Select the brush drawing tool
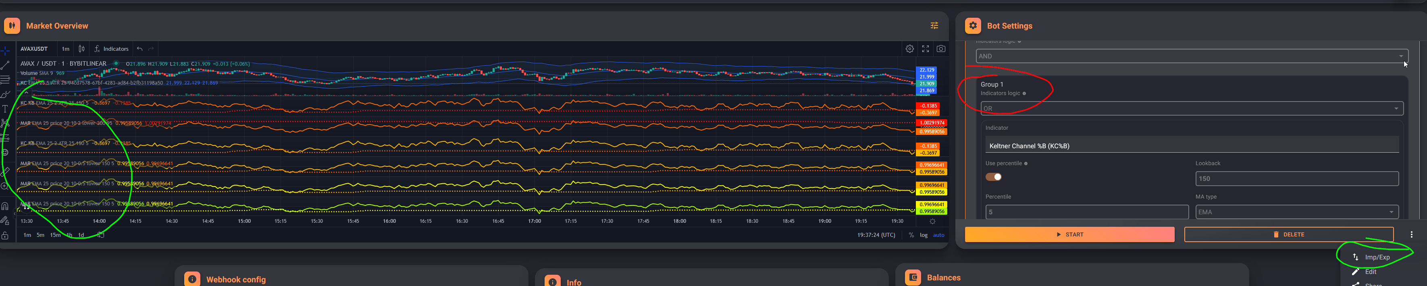This screenshot has width=1427, height=286. click(x=5, y=95)
